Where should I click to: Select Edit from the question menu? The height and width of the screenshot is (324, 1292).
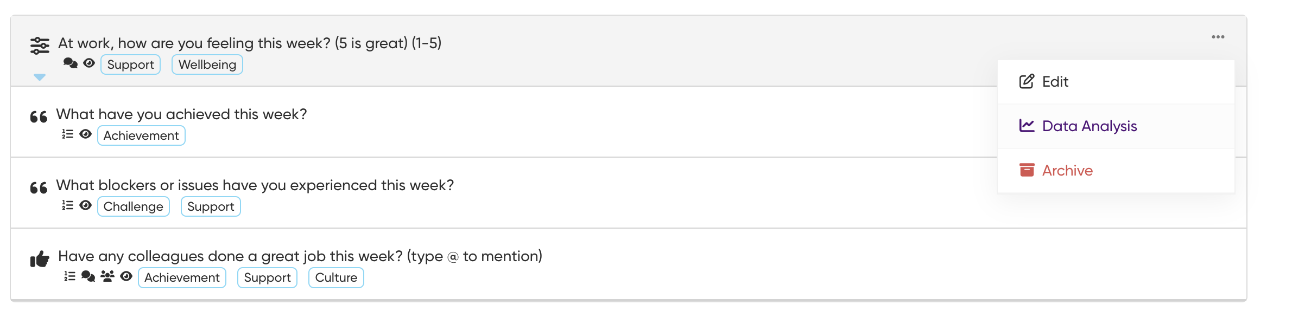click(1055, 82)
